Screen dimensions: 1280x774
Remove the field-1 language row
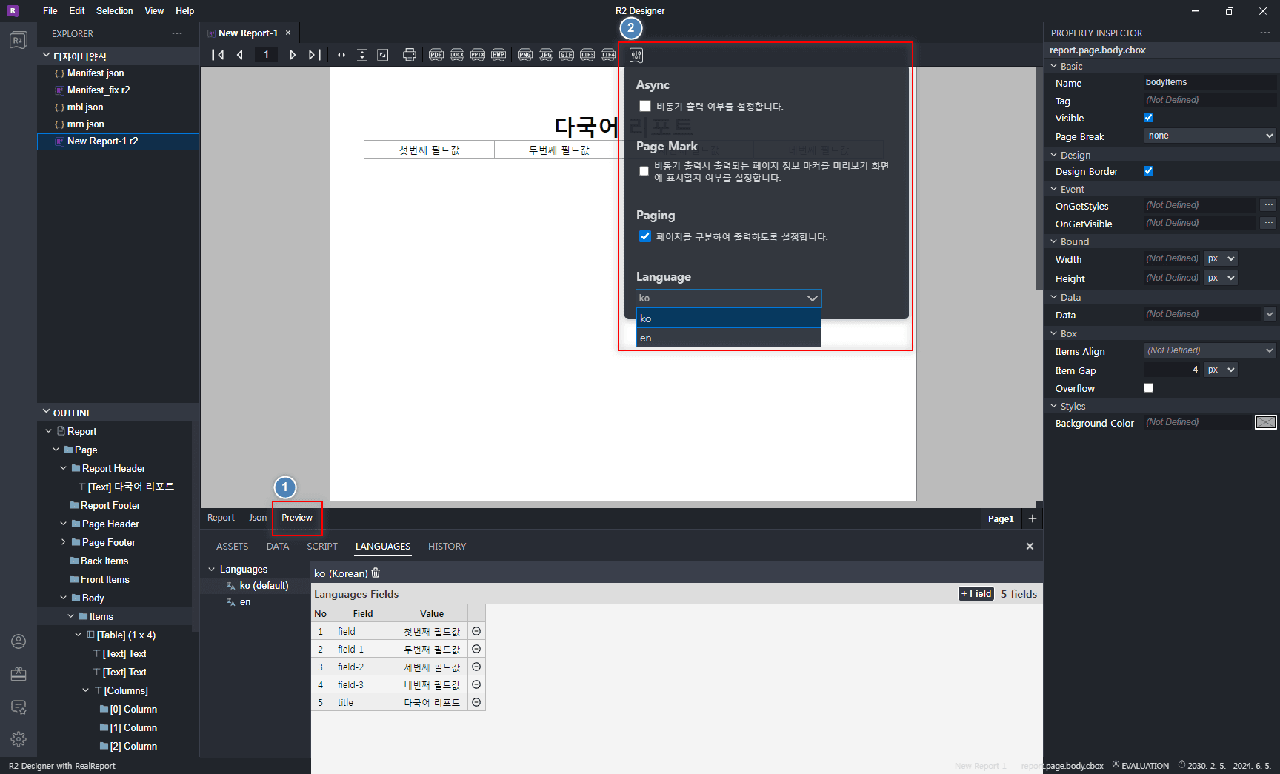(x=476, y=649)
